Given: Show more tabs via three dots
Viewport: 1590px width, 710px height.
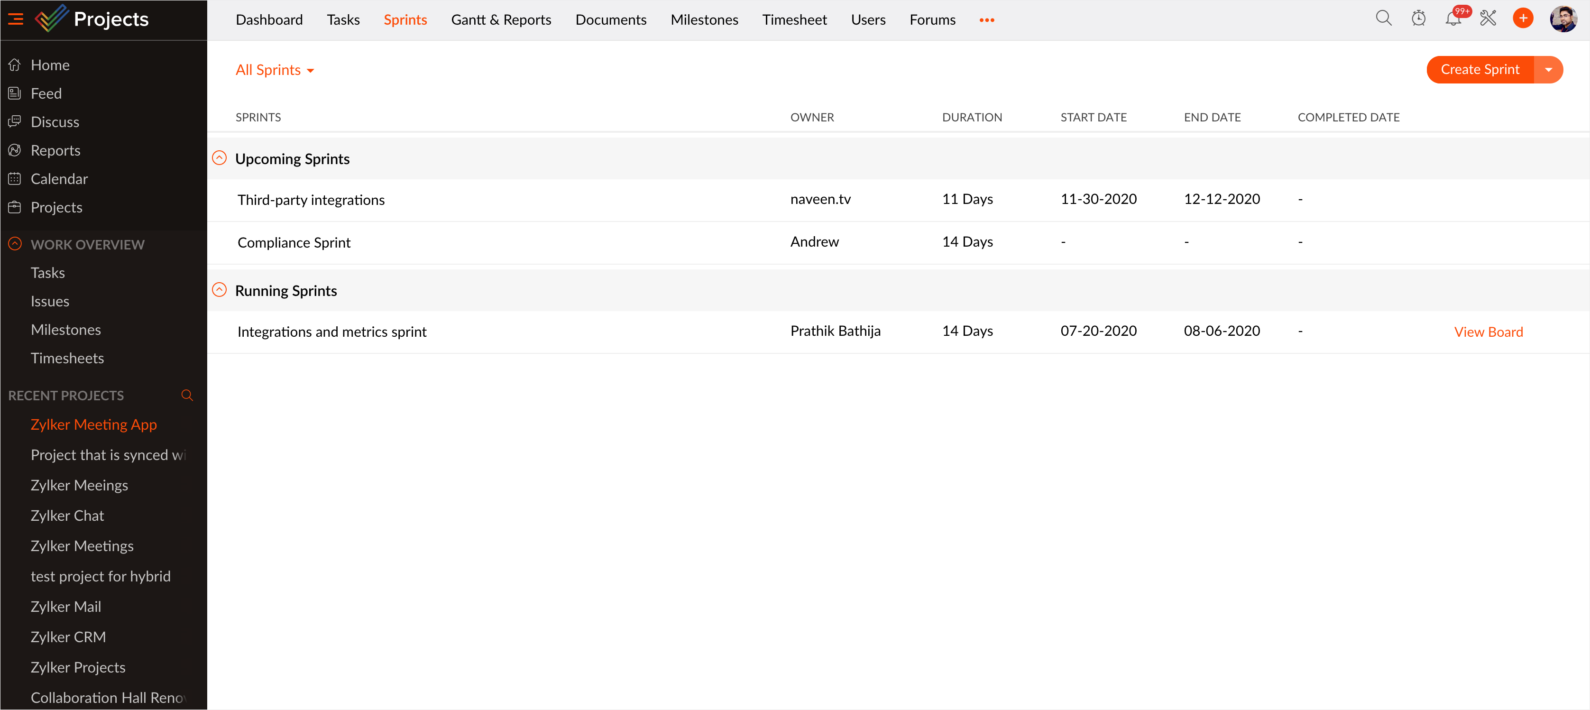Looking at the screenshot, I should click(x=986, y=20).
